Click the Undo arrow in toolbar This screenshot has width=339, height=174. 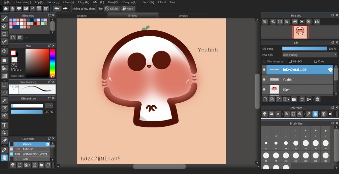pos(57,8)
